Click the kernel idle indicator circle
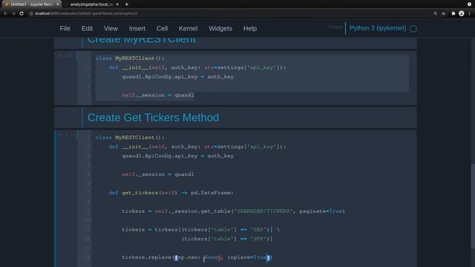This screenshot has width=475, height=267. 413,29
